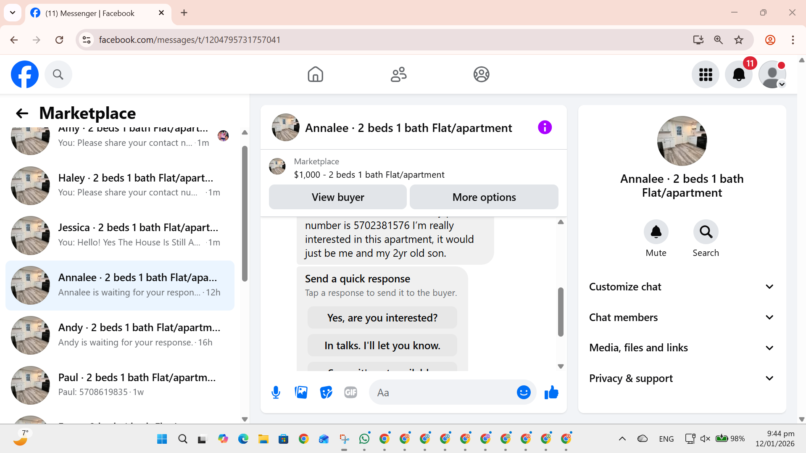The image size is (806, 453).
Task: Choose a GIF with the GIF icon
Action: pyautogui.click(x=350, y=392)
